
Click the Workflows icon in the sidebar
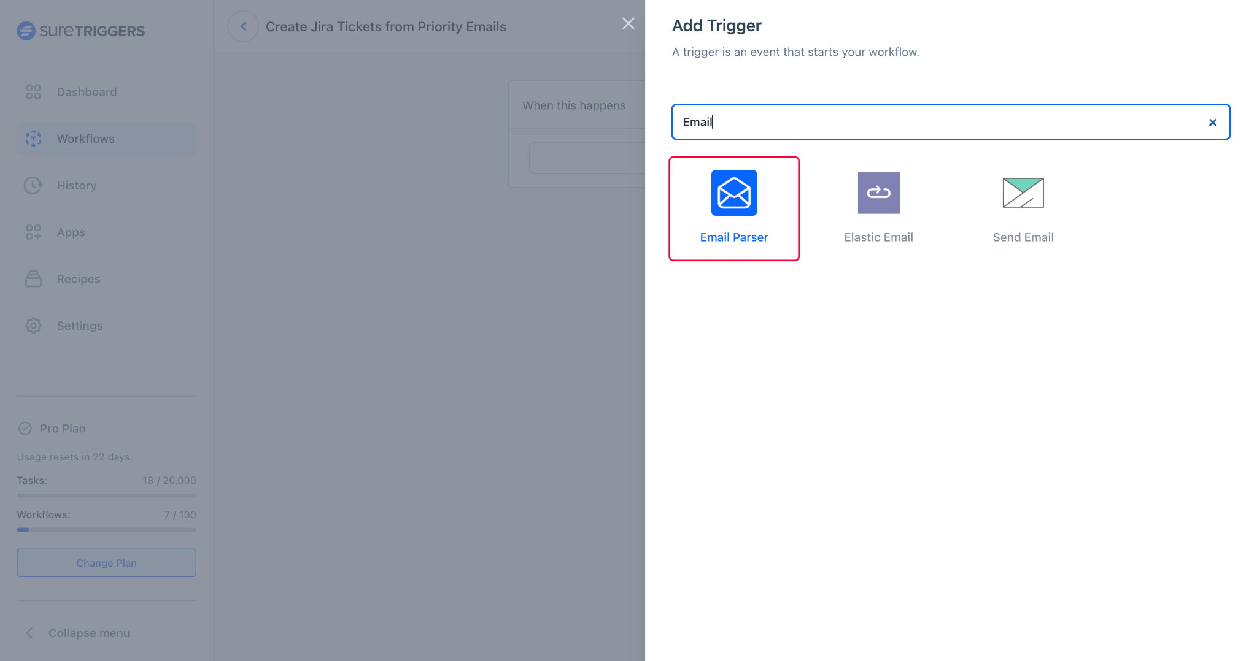[33, 139]
